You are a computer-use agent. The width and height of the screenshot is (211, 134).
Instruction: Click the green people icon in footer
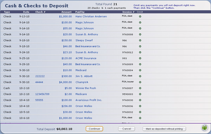point(205,128)
